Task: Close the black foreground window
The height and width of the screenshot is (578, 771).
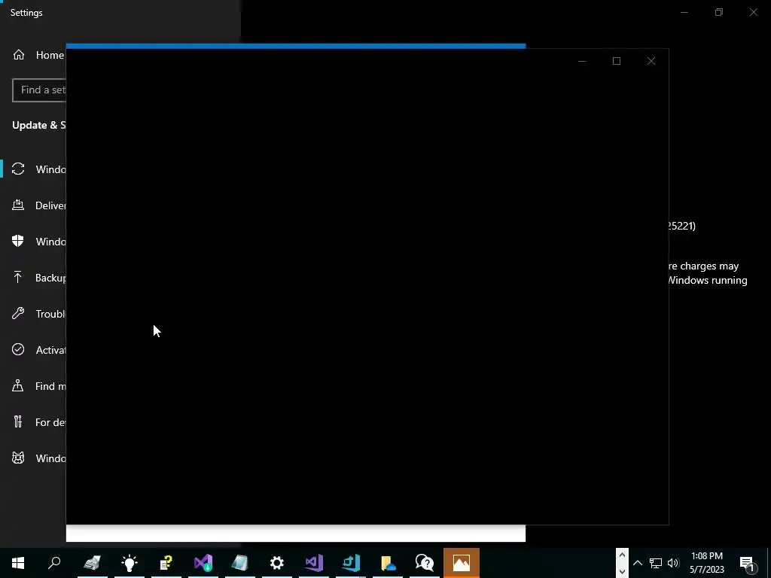Action: (x=651, y=61)
